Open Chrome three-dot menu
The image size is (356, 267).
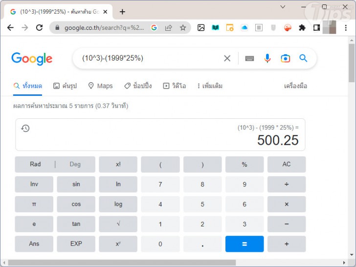point(346,28)
